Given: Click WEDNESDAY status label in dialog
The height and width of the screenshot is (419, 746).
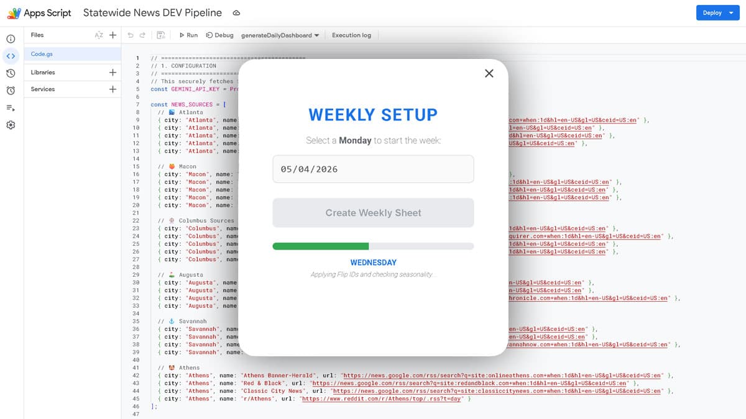Looking at the screenshot, I should (x=373, y=263).
